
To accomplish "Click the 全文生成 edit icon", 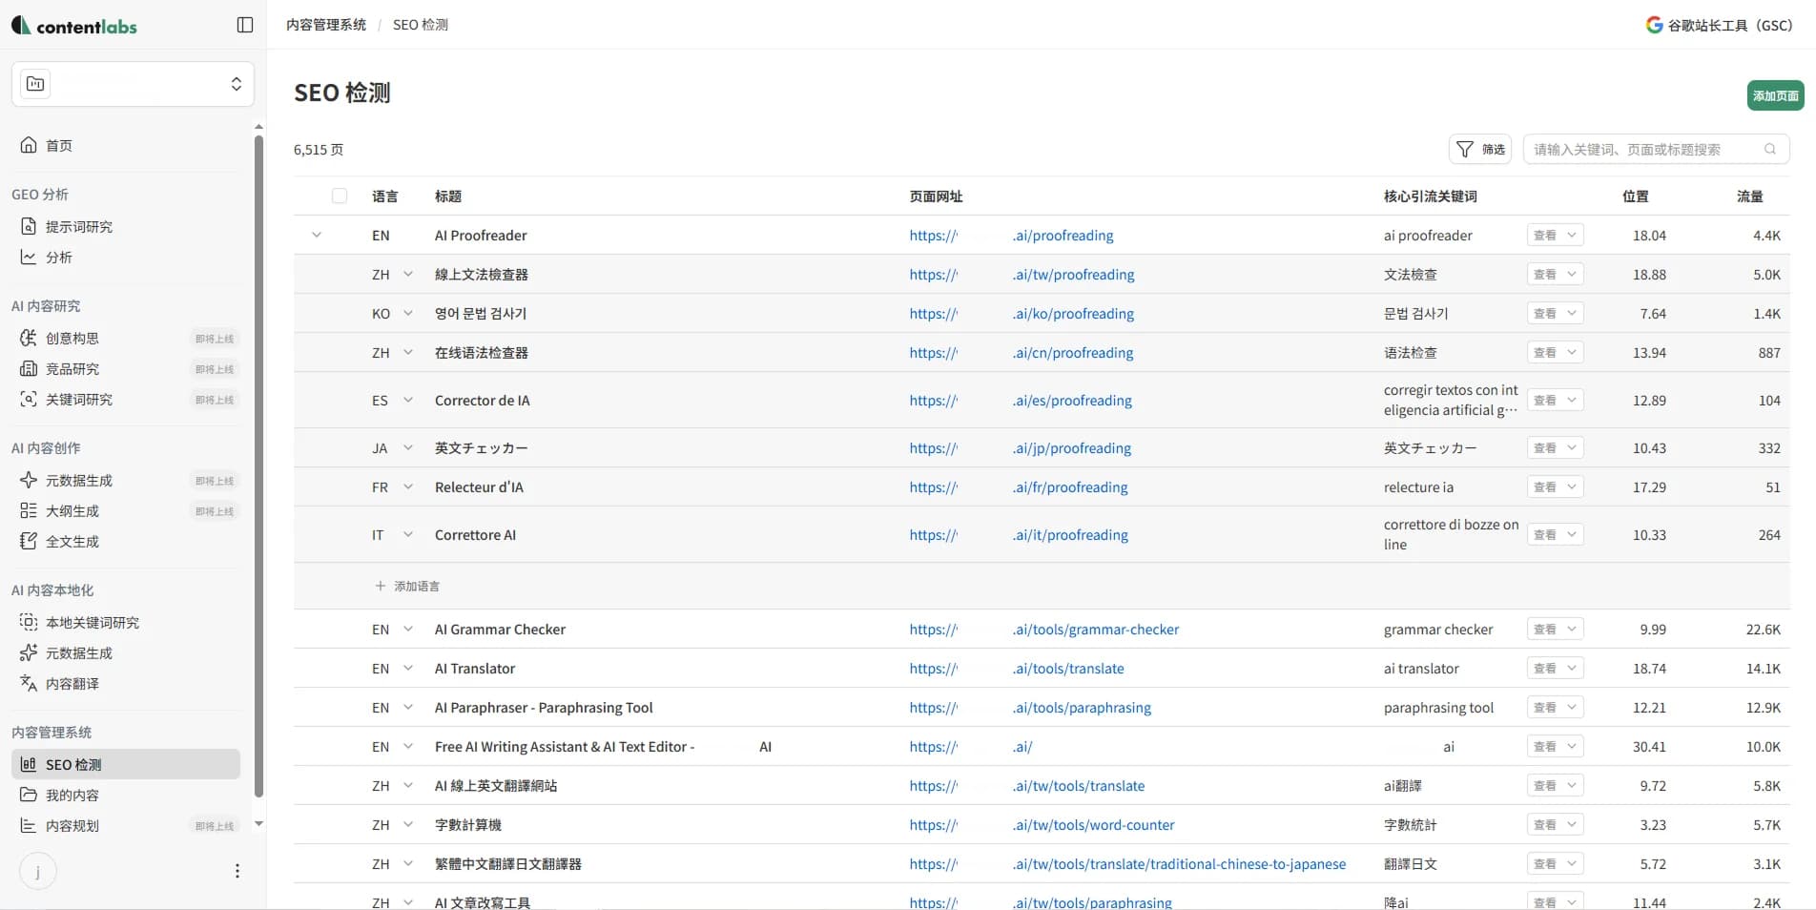I will 29,541.
